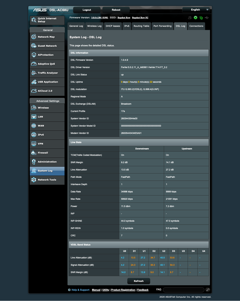The width and height of the screenshot is (240, 301).
Task: Click the downstream Data Rate 34996 kbps
Action: pos(127,192)
